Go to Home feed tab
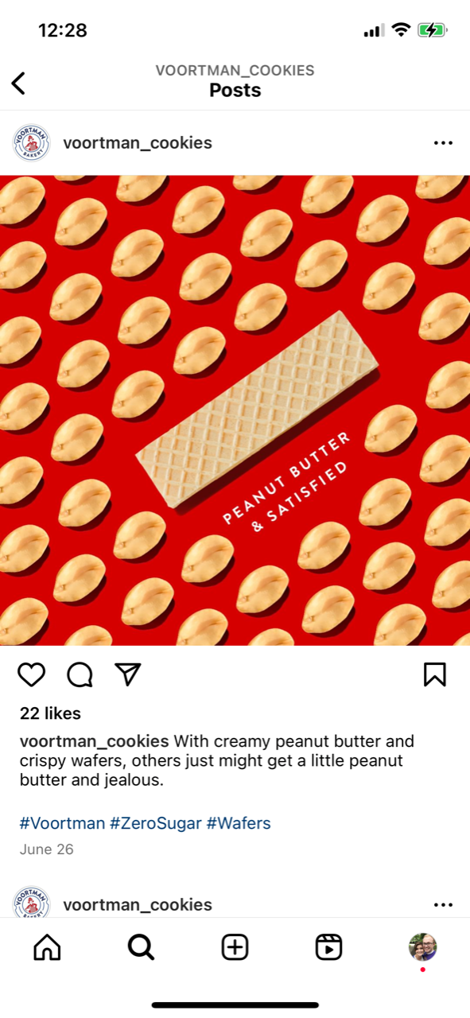Viewport: 470px width, 1018px height. (x=47, y=947)
